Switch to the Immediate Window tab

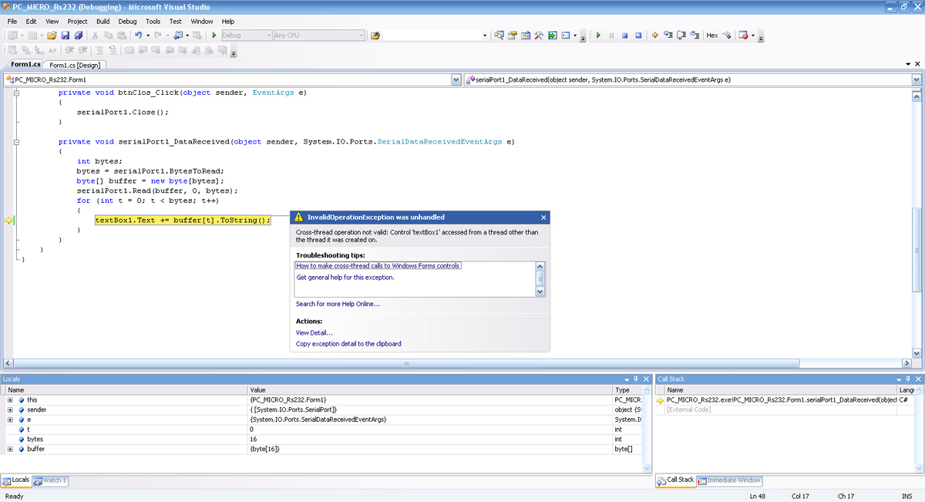(x=728, y=480)
